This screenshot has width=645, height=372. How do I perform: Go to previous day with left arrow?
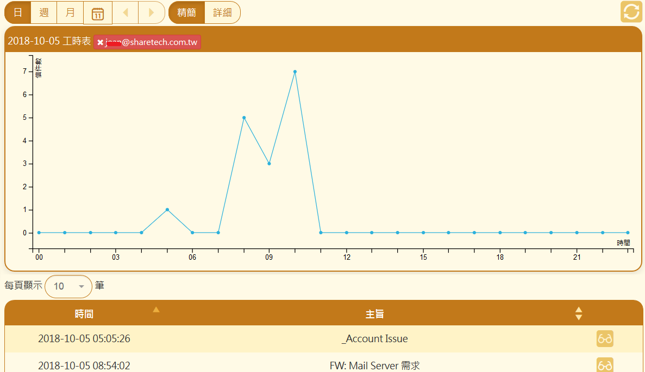(125, 12)
